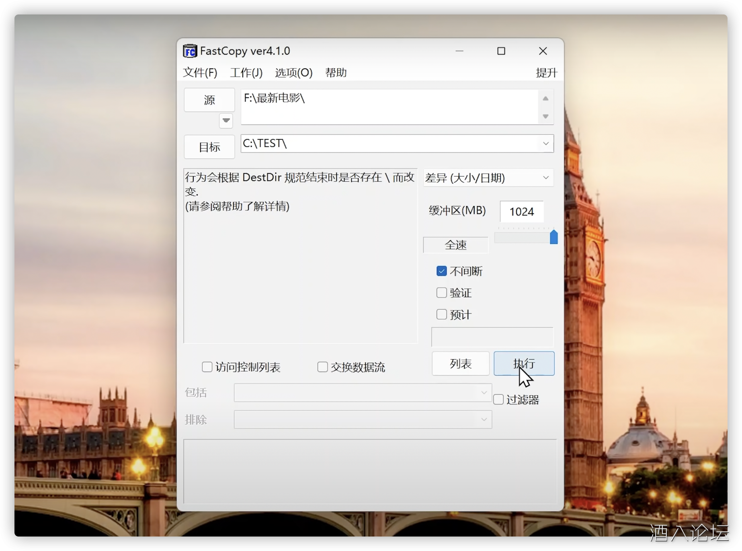Minimize the FastCopy window
The height and width of the screenshot is (551, 742).
point(459,51)
